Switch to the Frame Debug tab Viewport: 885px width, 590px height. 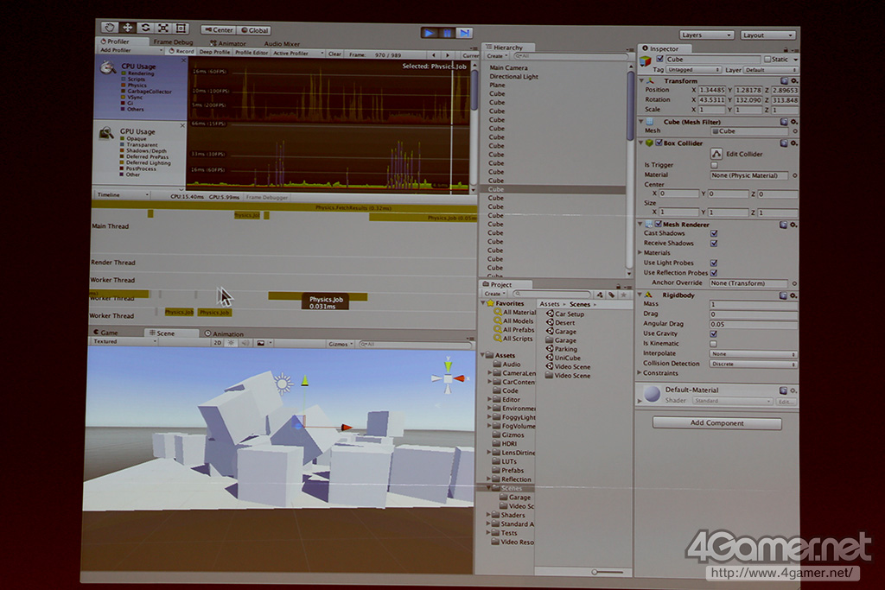(x=173, y=41)
